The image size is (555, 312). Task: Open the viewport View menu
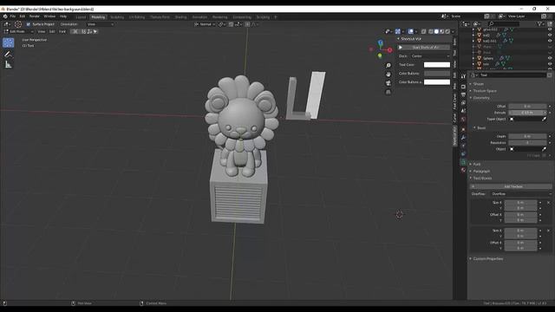tap(42, 31)
